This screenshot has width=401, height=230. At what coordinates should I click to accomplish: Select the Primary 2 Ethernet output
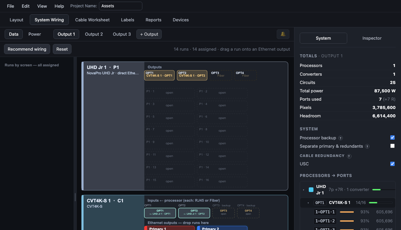coord(222,228)
